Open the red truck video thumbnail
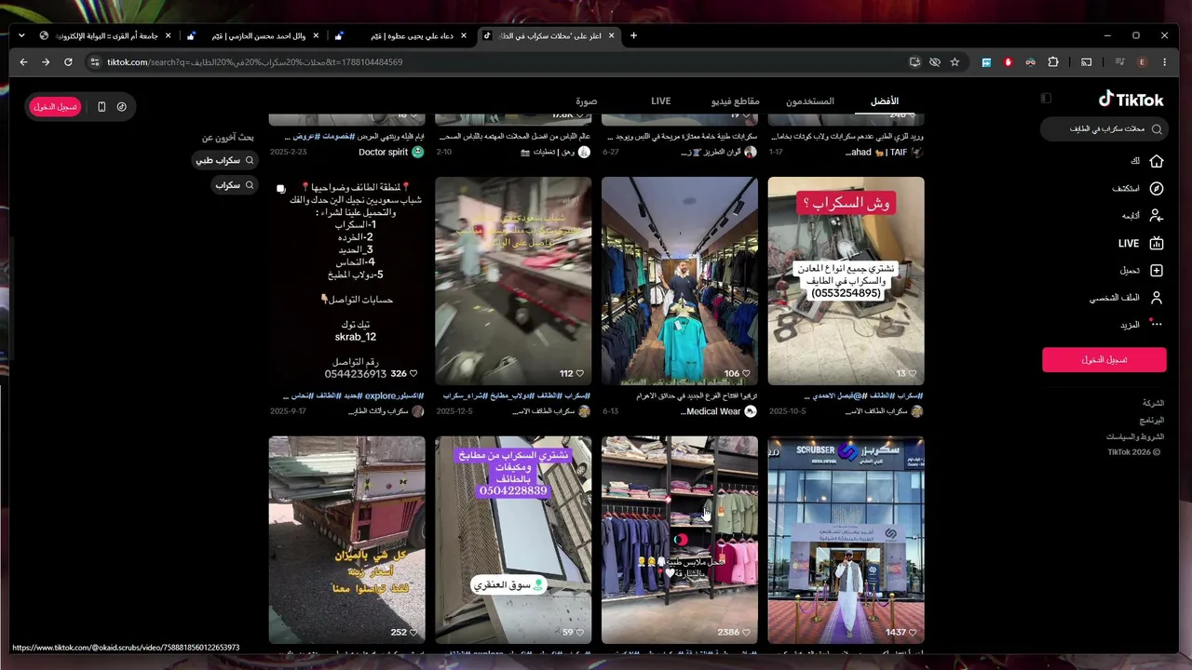 click(x=347, y=540)
